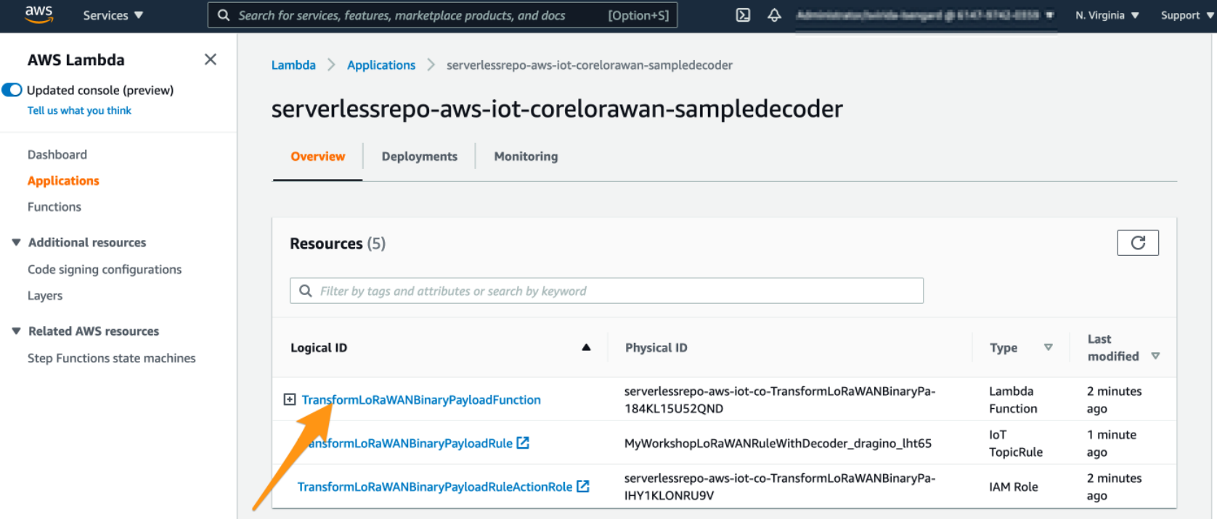Close the AWS Lambda side panel

click(x=211, y=59)
